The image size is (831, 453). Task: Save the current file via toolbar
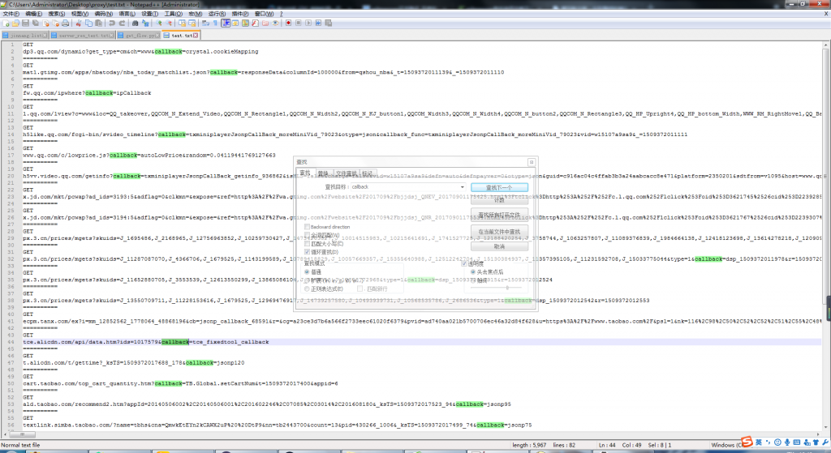(25, 24)
